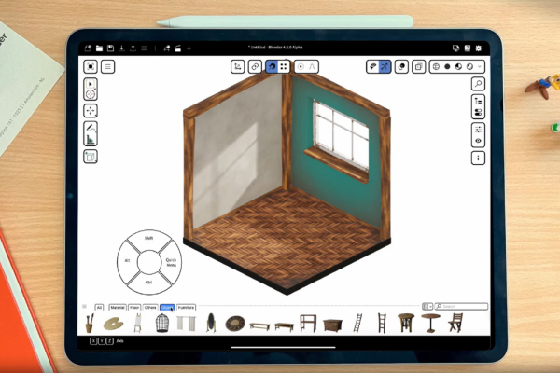560x373 pixels.
Task: Click the zoom magnifier icon on right
Action: (x=478, y=84)
